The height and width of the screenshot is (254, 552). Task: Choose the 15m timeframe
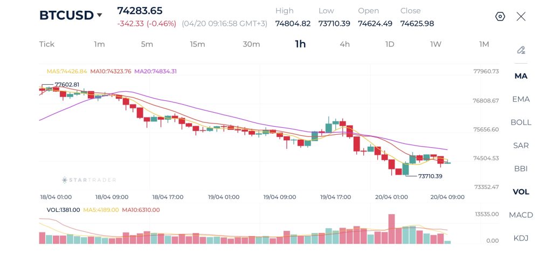(197, 44)
